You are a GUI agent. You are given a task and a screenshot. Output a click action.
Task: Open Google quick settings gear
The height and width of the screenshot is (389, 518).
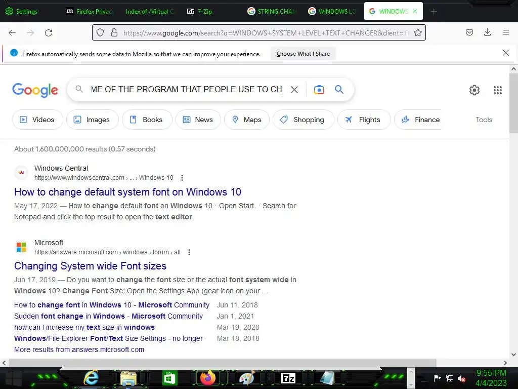pos(474,90)
